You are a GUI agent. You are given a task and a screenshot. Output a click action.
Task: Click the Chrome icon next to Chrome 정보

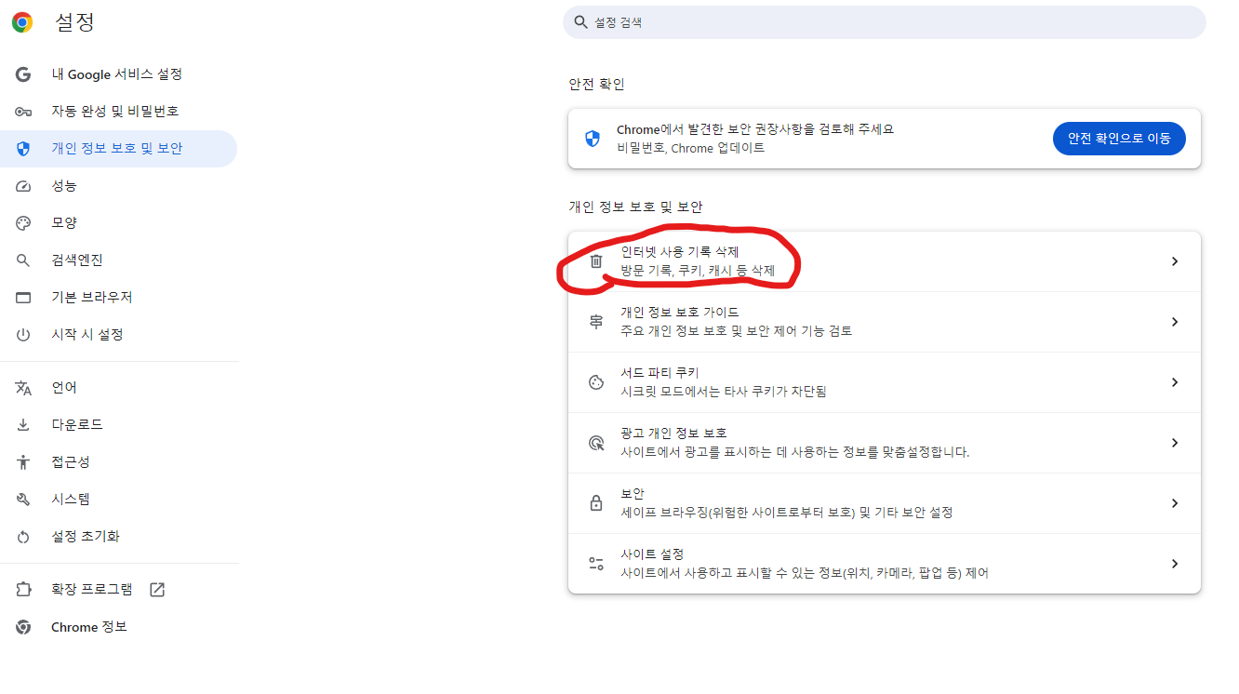tap(23, 627)
